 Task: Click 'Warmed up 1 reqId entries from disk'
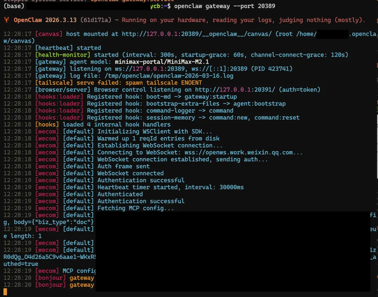pos(159,139)
